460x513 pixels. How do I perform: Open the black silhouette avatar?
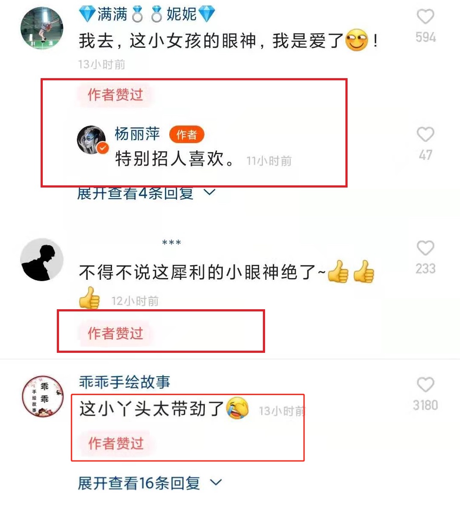[x=42, y=260]
